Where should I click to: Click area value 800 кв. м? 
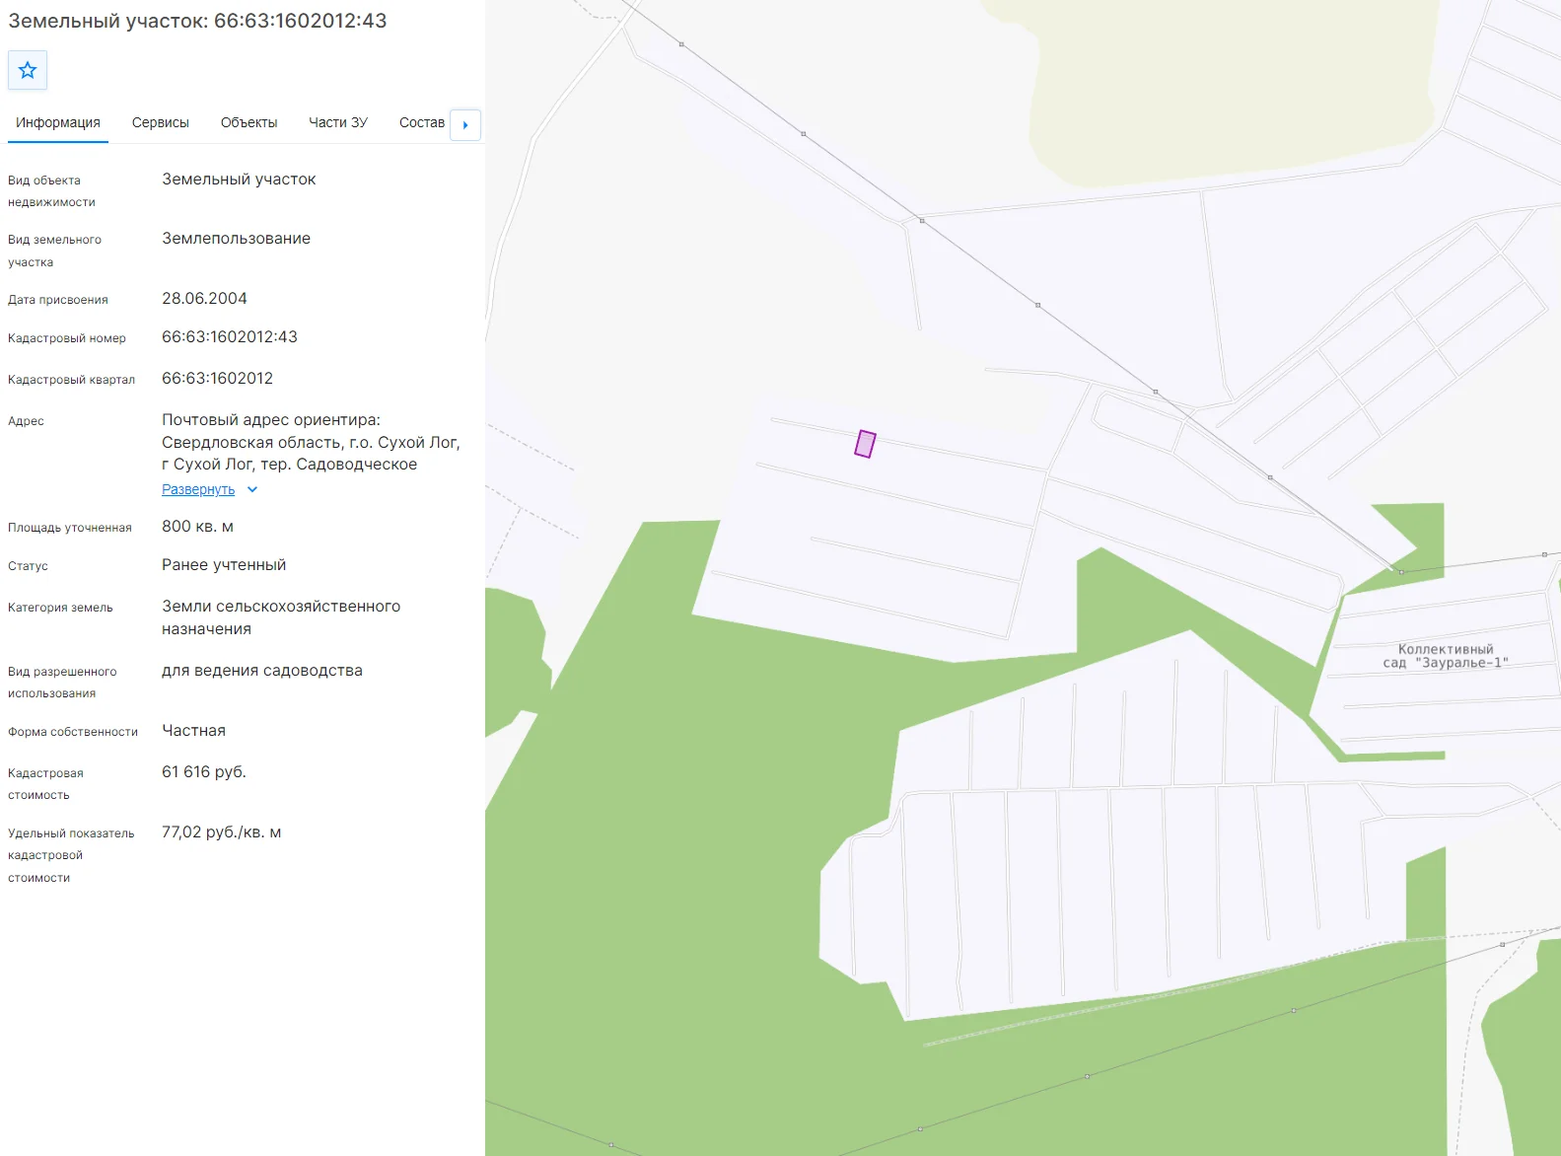(x=197, y=527)
